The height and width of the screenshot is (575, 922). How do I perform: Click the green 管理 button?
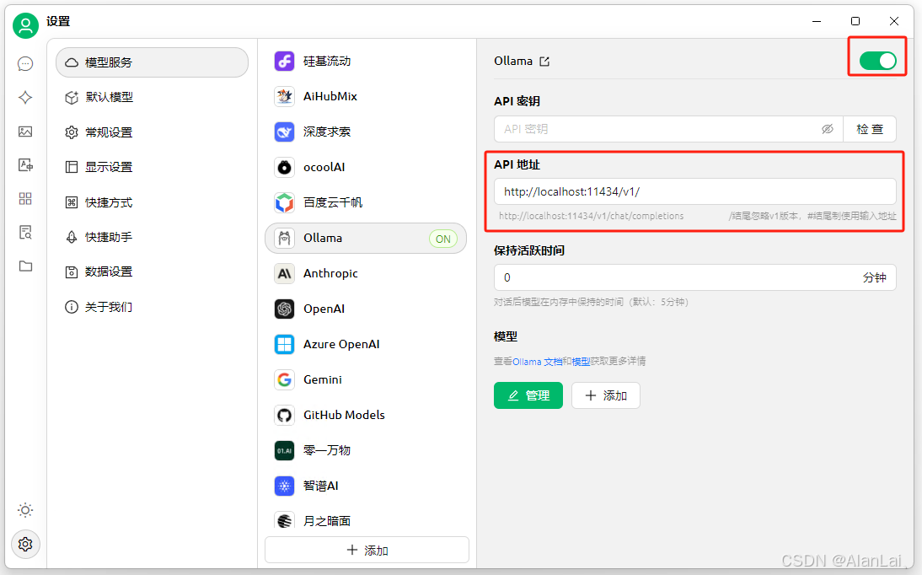tap(528, 395)
